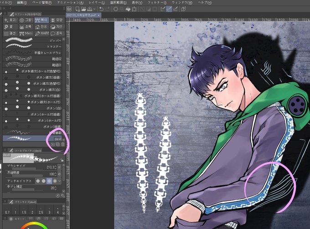Image resolution: width=310 pixels, height=229 pixels.
Task: Toggle Snap to Ruler icon
Action: point(163,9)
